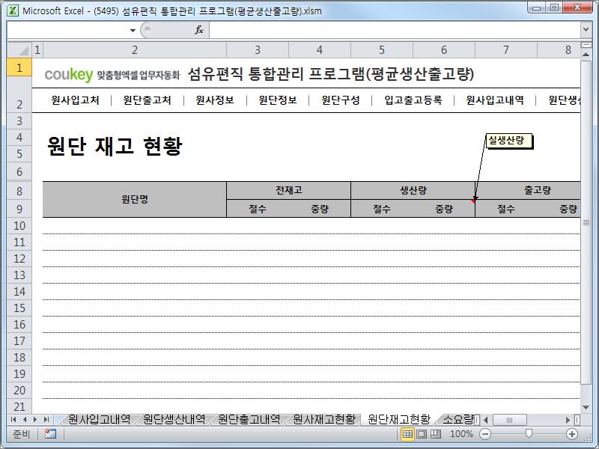
Task: Open the 원사입고내역 navigation link
Action: [495, 100]
